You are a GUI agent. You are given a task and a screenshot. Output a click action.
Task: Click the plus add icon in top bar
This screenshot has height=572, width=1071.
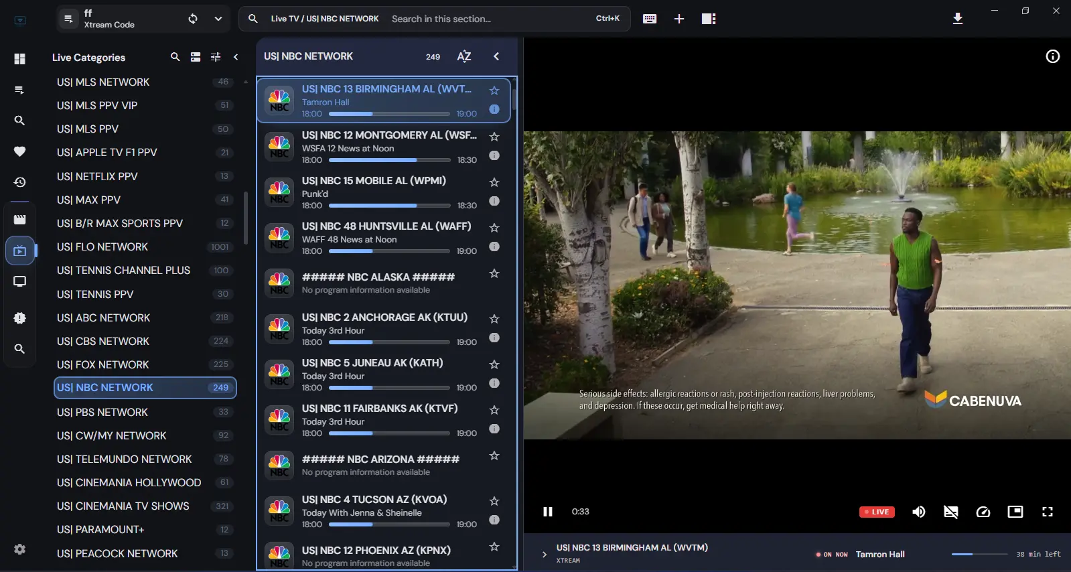click(x=679, y=19)
